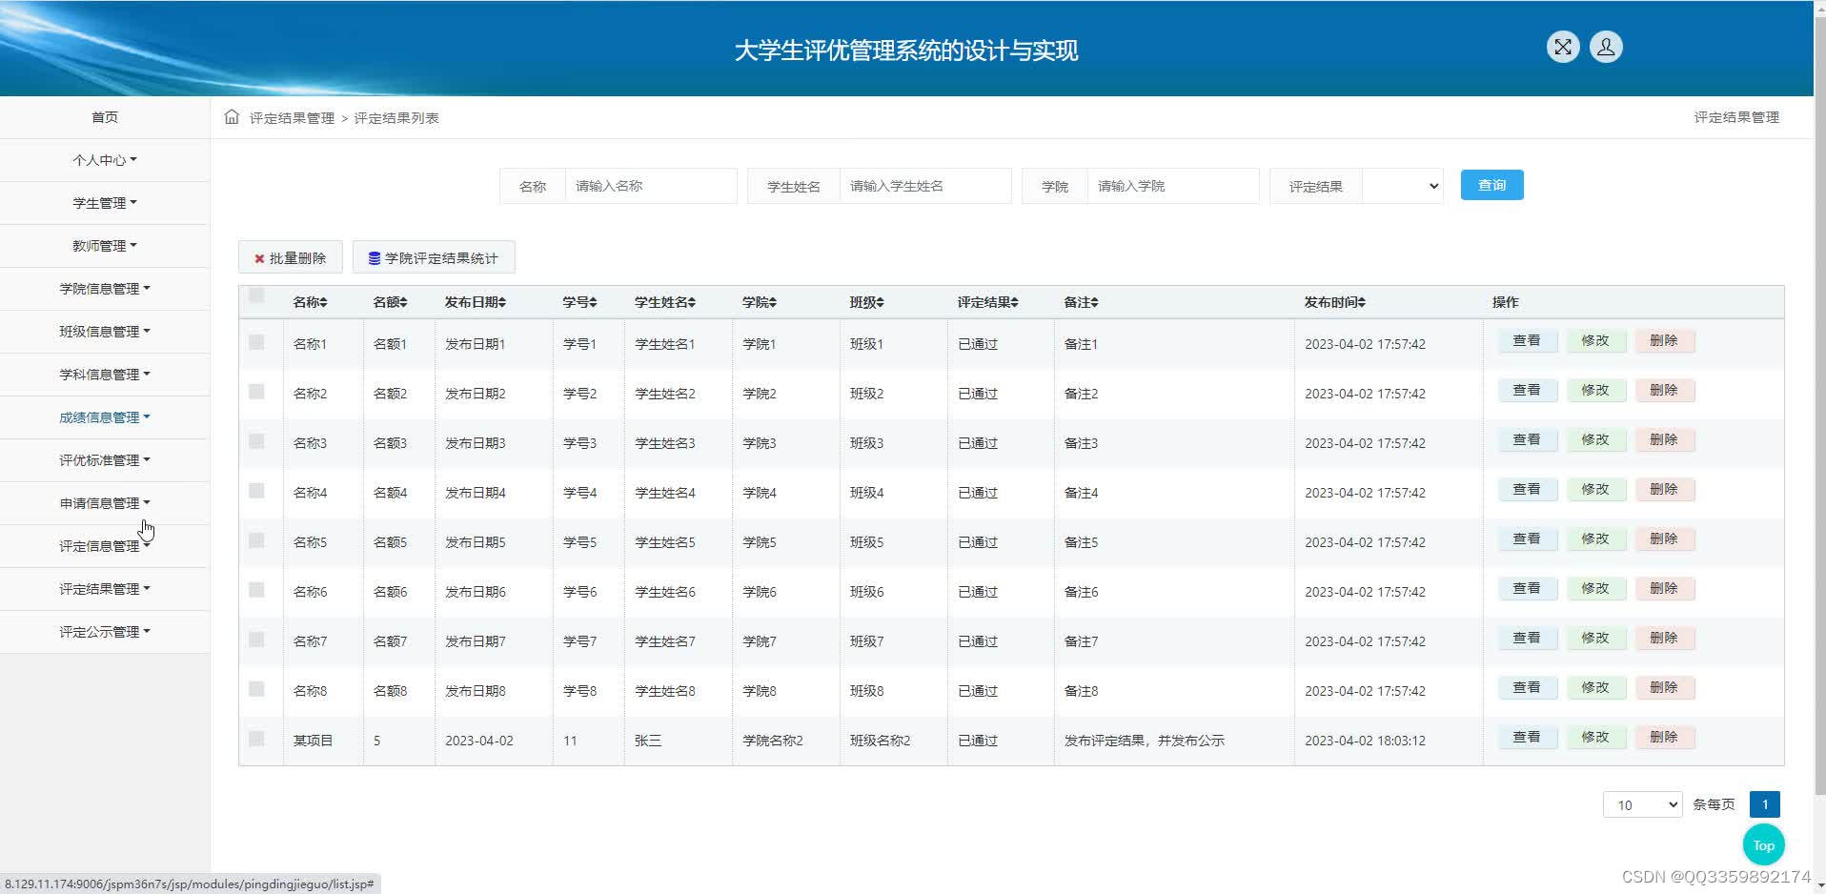Click the 查询 search button

[1491, 185]
